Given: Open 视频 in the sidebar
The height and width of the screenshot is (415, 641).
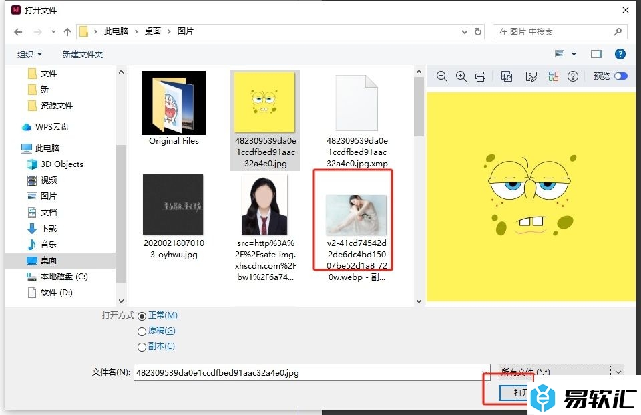Looking at the screenshot, I should coord(41,180).
